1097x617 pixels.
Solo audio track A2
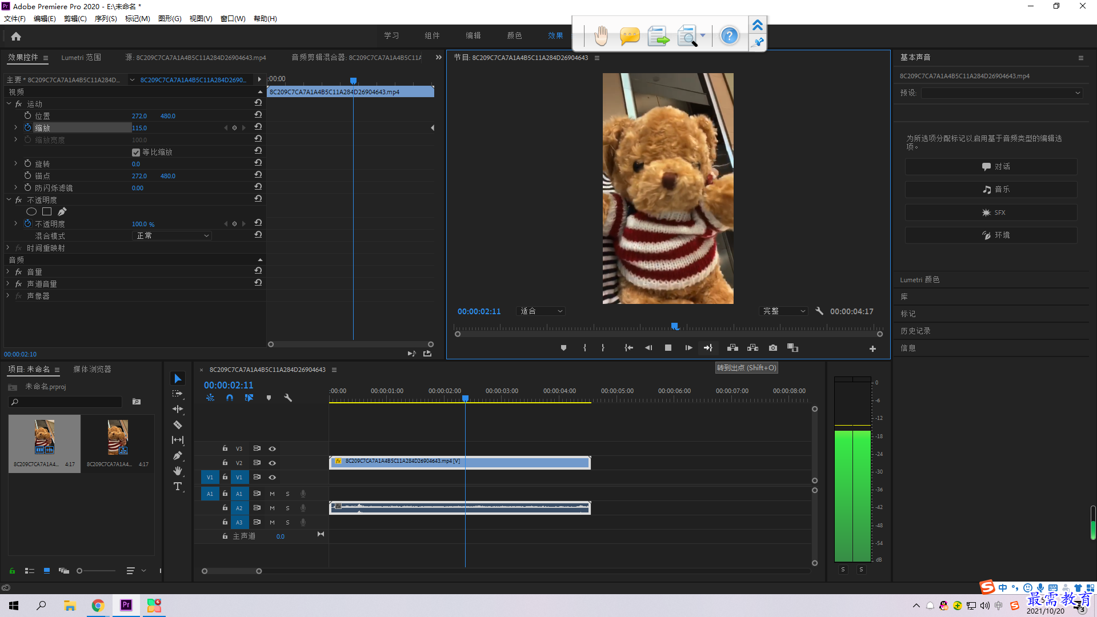[x=287, y=508]
